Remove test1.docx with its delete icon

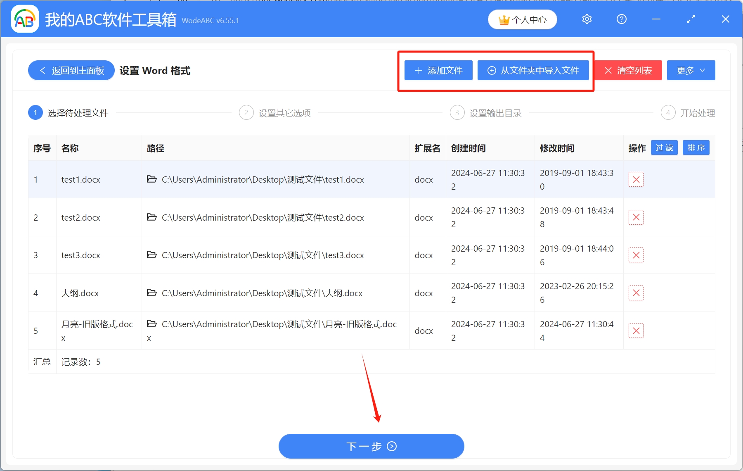(636, 179)
